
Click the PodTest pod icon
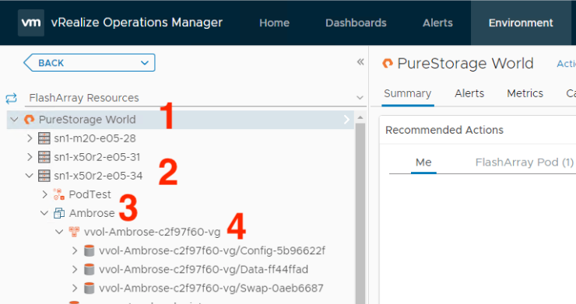[59, 194]
